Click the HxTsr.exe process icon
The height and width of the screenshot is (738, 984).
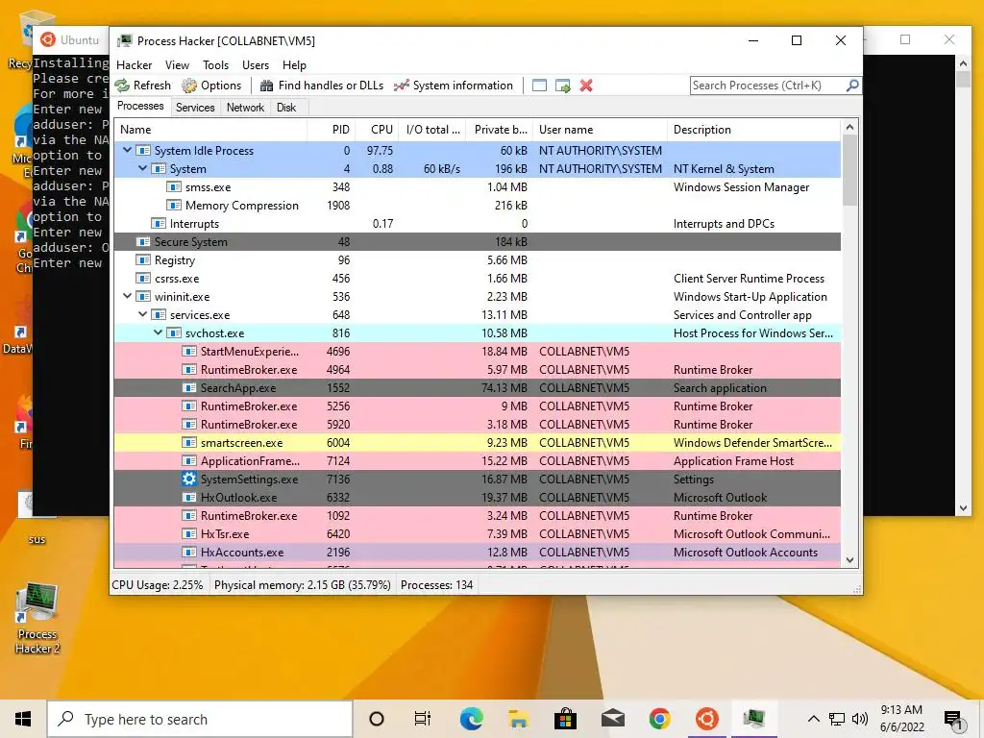click(x=189, y=533)
